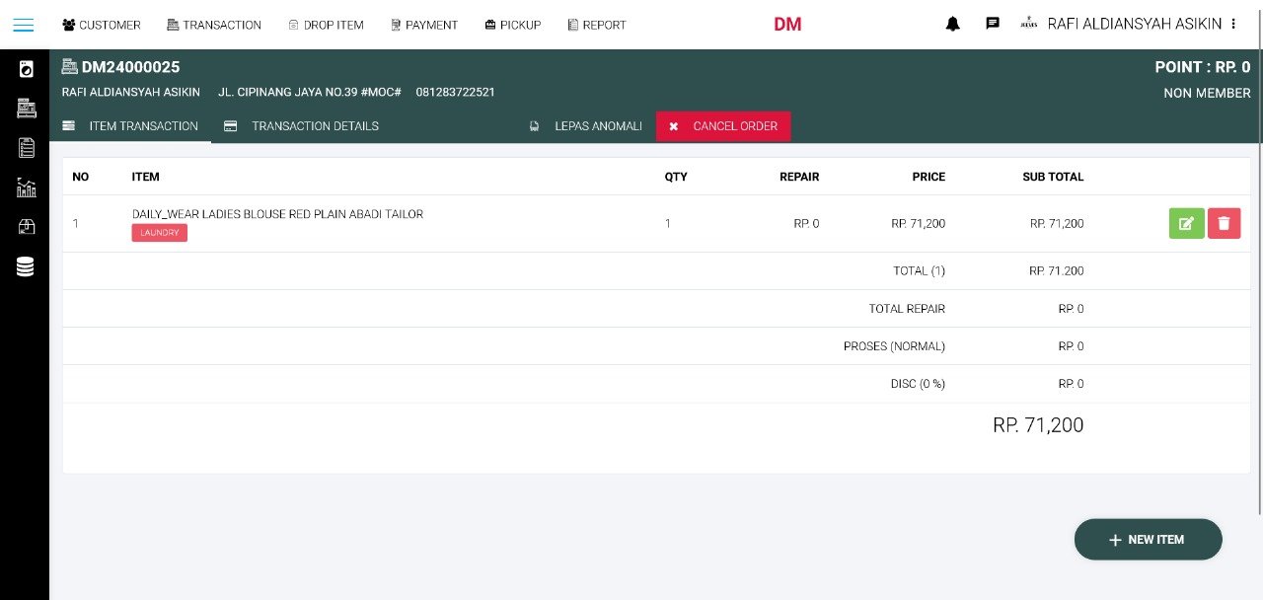Switch to the Transaction Details tab
The image size is (1263, 600).
tap(302, 126)
